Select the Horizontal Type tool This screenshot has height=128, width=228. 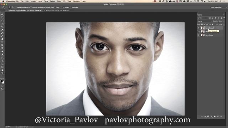(x=2, y=61)
